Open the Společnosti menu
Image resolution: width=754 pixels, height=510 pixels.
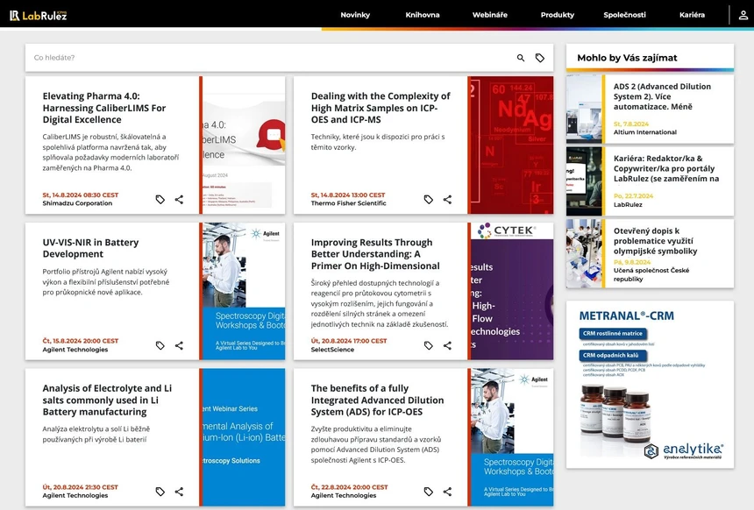(624, 15)
